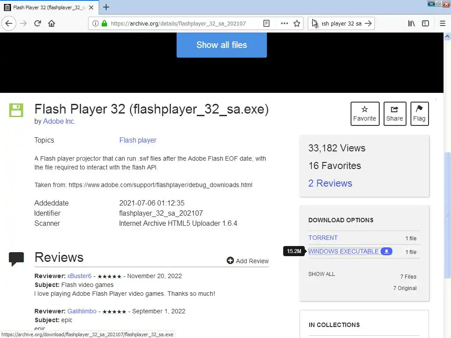451x338 pixels.
Task: Click the Share button
Action: (x=395, y=114)
